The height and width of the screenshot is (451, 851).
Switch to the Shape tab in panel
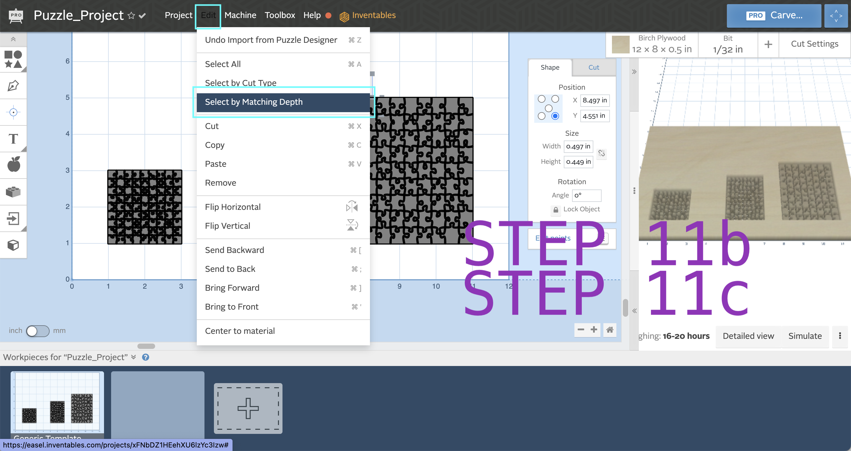click(550, 68)
